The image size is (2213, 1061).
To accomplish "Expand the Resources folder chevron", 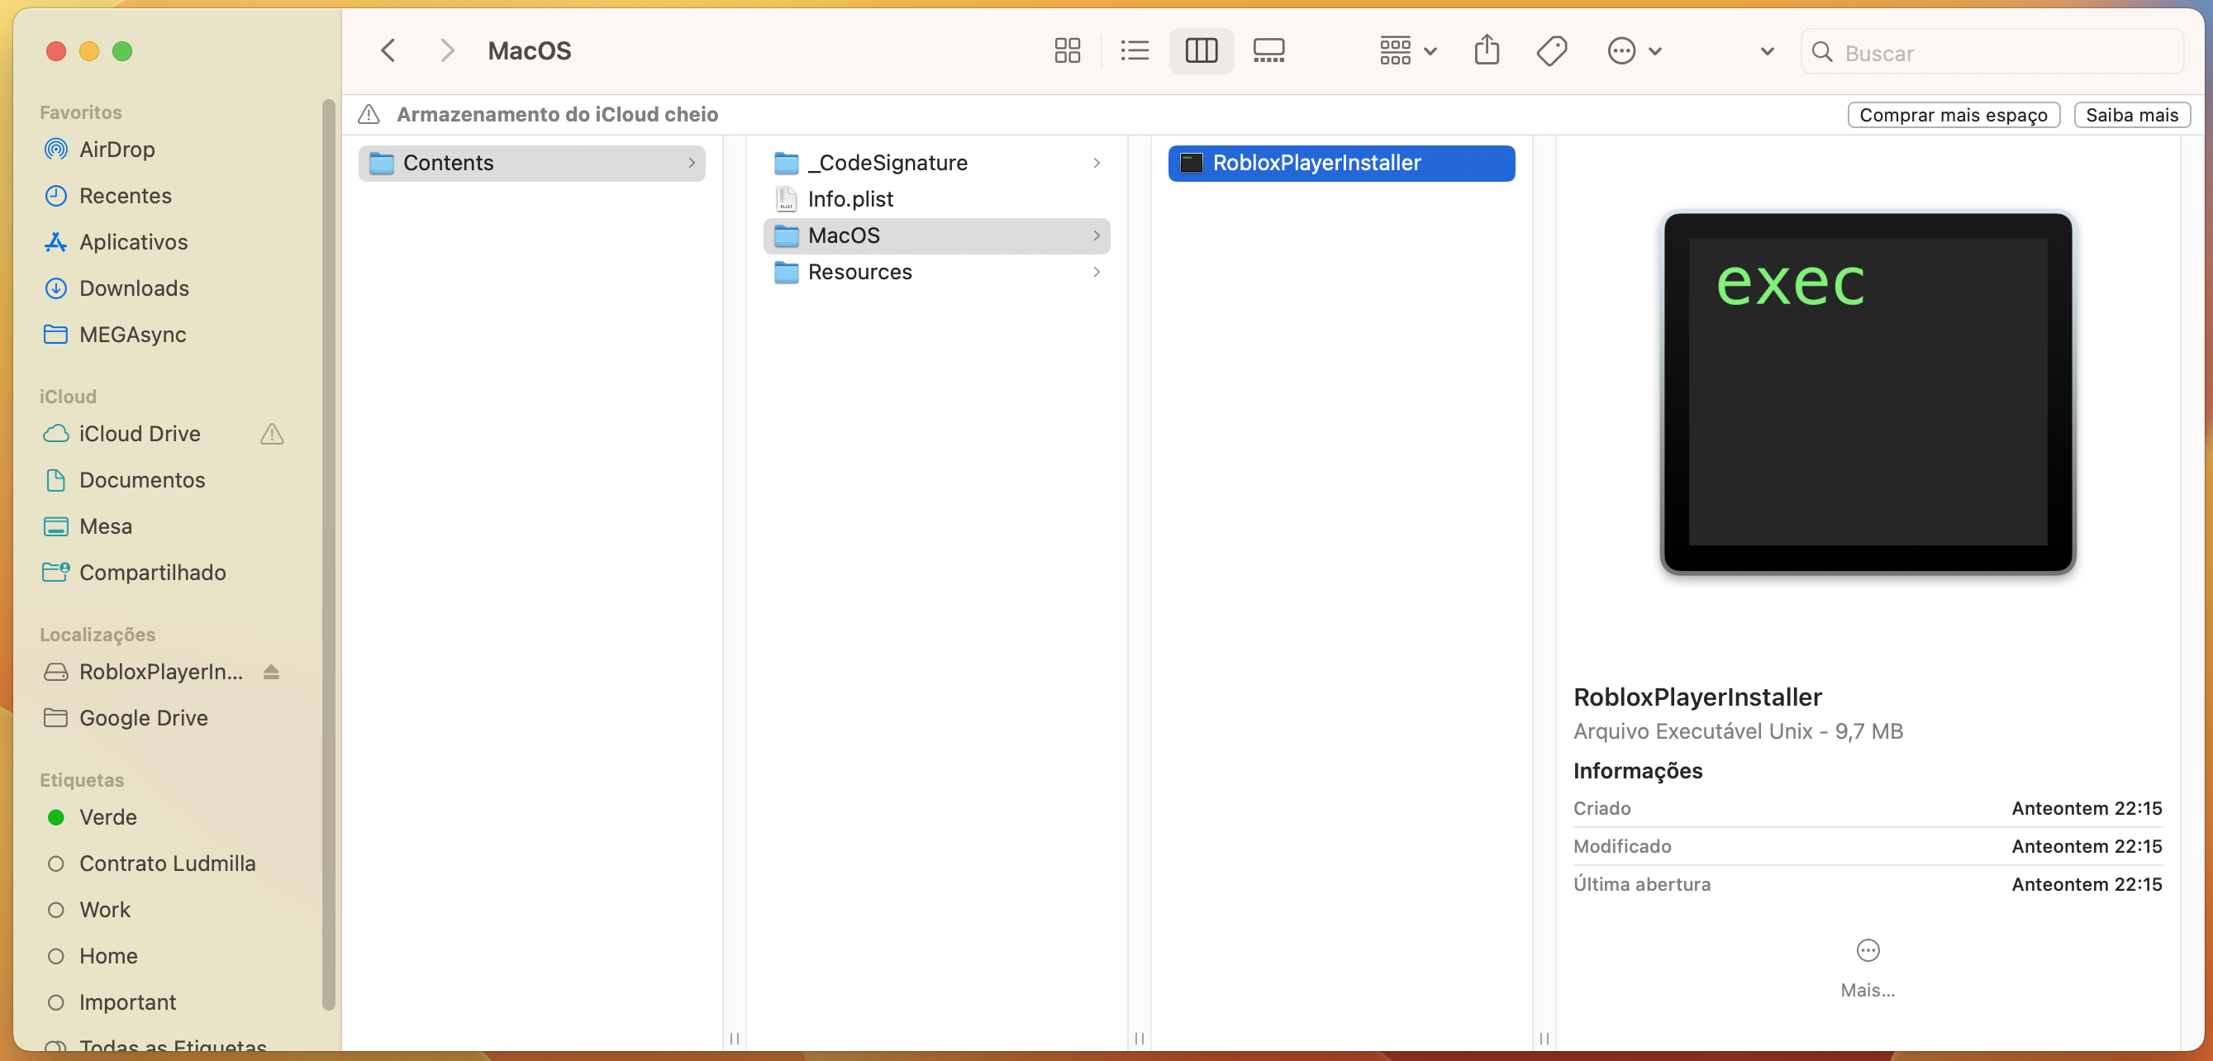I will pos(1097,273).
